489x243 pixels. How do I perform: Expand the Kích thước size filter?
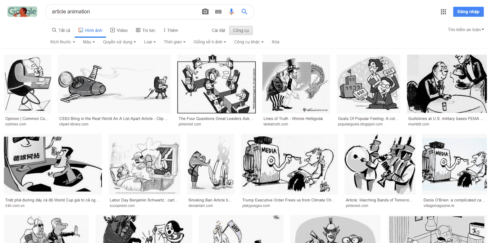(x=63, y=42)
